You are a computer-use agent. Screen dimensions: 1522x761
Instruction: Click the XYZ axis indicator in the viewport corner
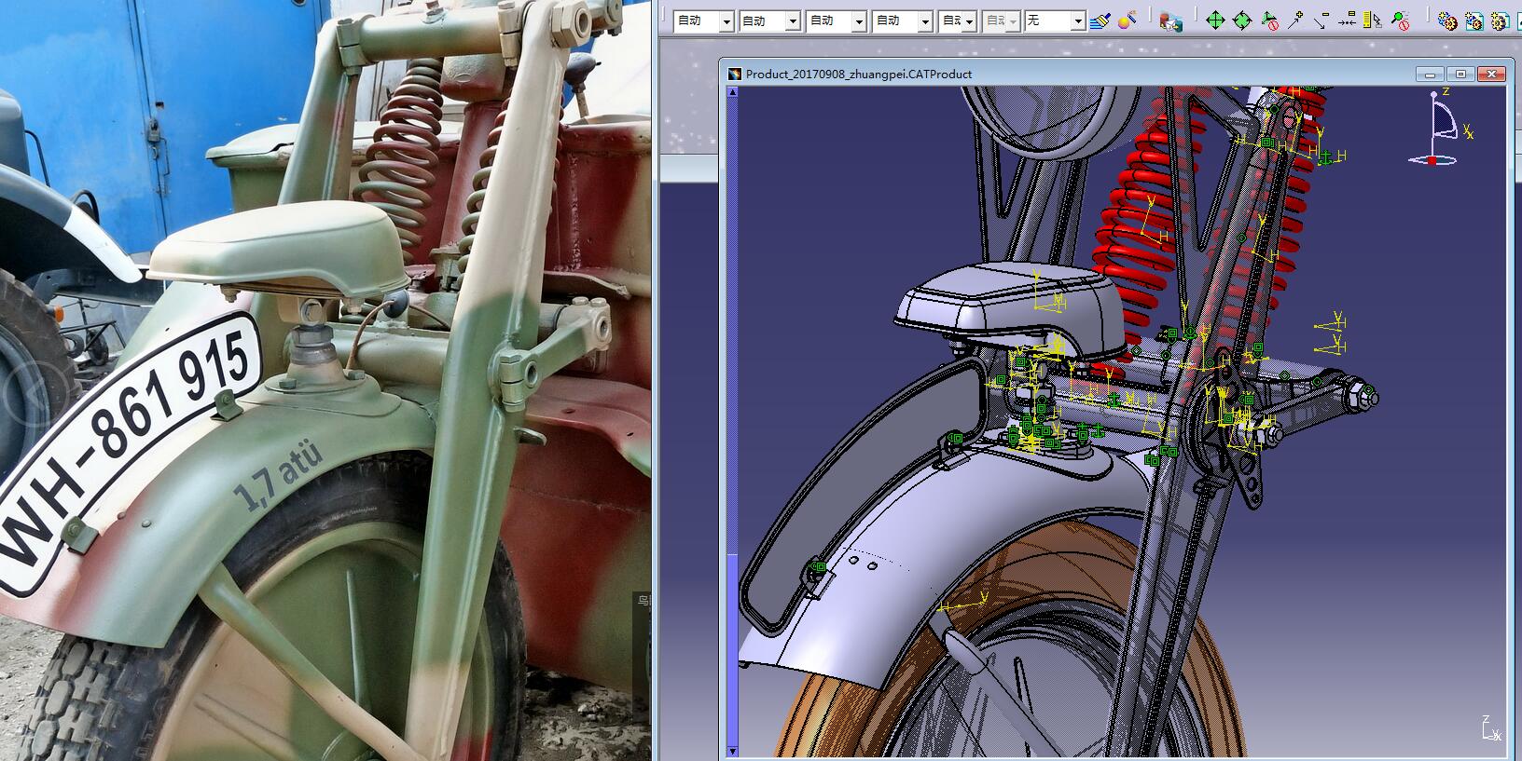pyautogui.click(x=1490, y=728)
